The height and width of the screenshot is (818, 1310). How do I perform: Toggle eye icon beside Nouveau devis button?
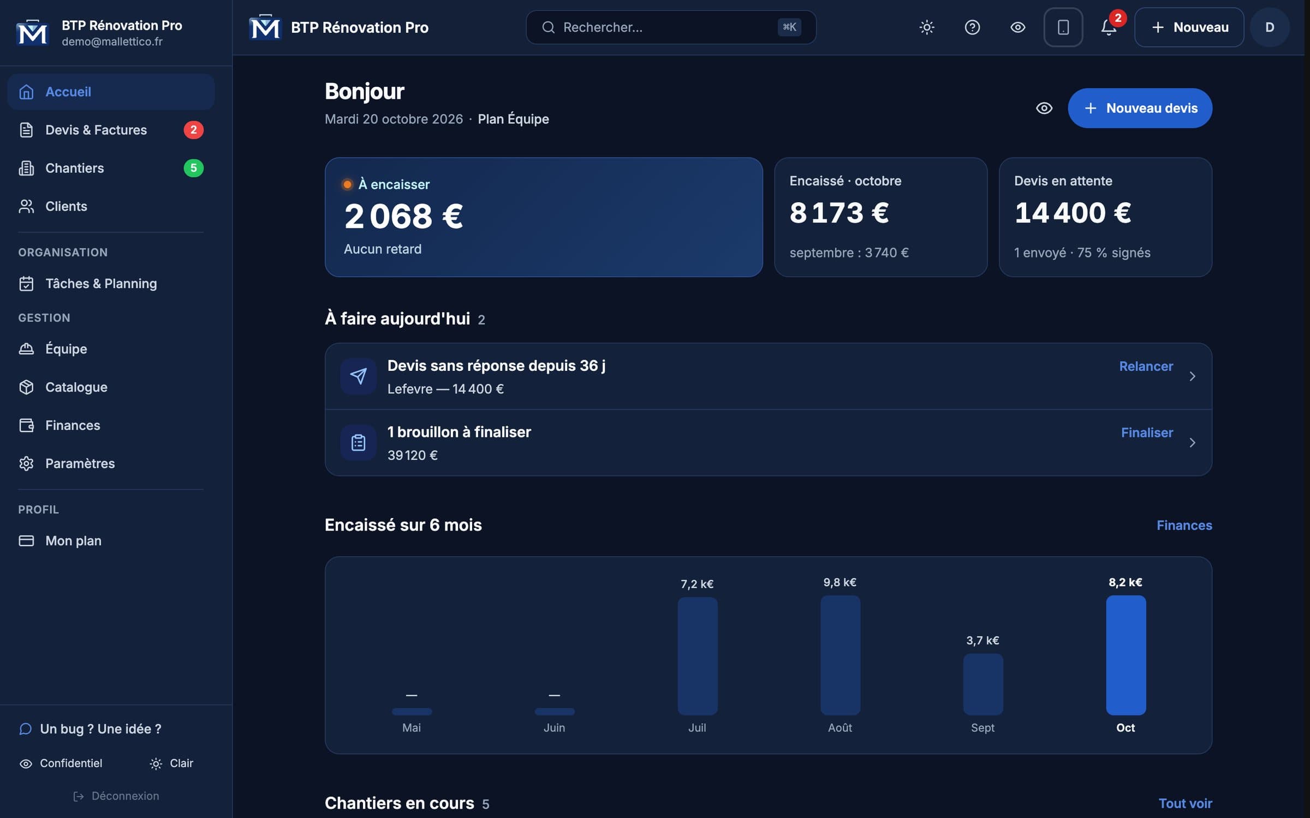pos(1044,108)
